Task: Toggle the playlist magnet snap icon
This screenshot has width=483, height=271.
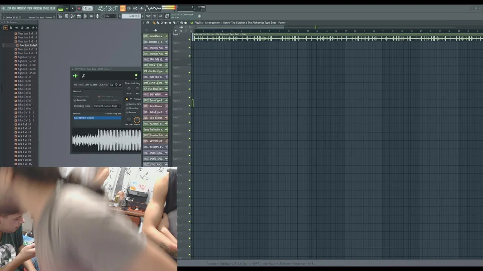Action: (x=148, y=23)
